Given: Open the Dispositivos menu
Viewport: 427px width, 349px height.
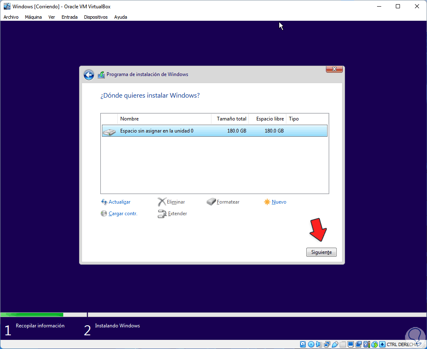Looking at the screenshot, I should click(96, 17).
